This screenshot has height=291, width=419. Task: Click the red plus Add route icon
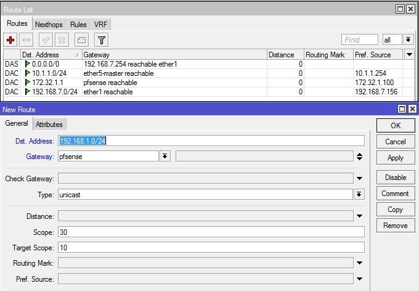10,40
